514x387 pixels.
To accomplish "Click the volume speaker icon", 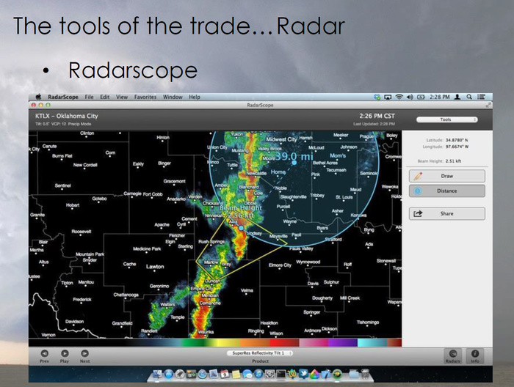I will (x=410, y=97).
